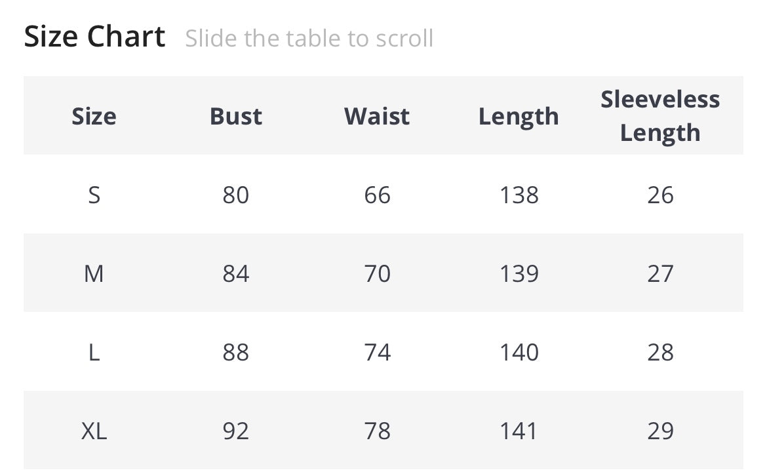This screenshot has height=470, width=767.
Task: Click length value 140 for size L
Action: point(519,352)
